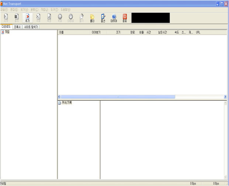This screenshot has height=186, width=229.
Task: Open the 폴더 (Folder) toolbar icon
Action: (92, 18)
